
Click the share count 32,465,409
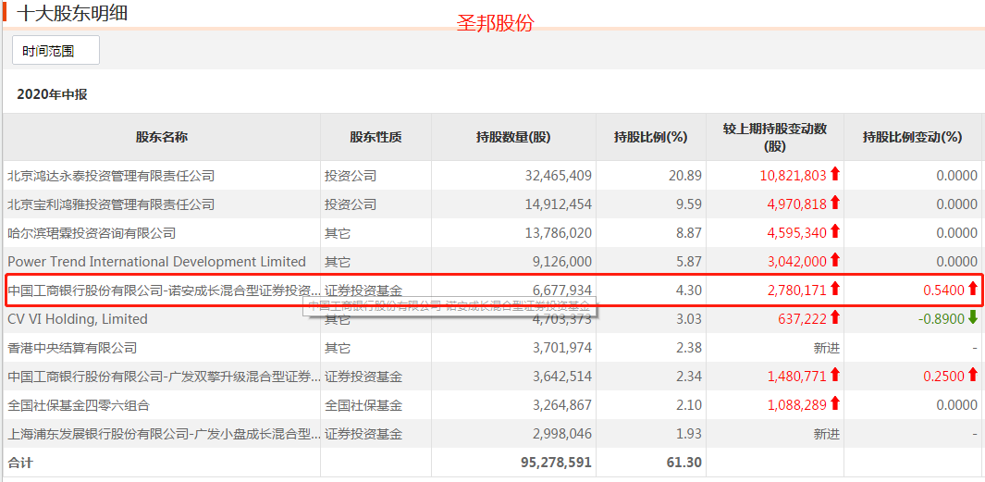pyautogui.click(x=558, y=176)
